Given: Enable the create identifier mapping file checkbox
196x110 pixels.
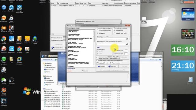Looking at the screenshot, I should (x=97, y=61).
